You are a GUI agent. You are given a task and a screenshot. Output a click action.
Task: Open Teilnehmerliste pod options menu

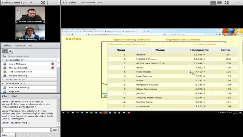(x=55, y=46)
